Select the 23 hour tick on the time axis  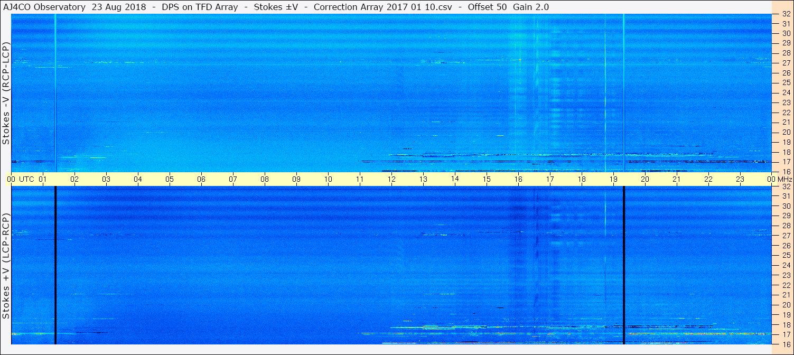tap(740, 179)
